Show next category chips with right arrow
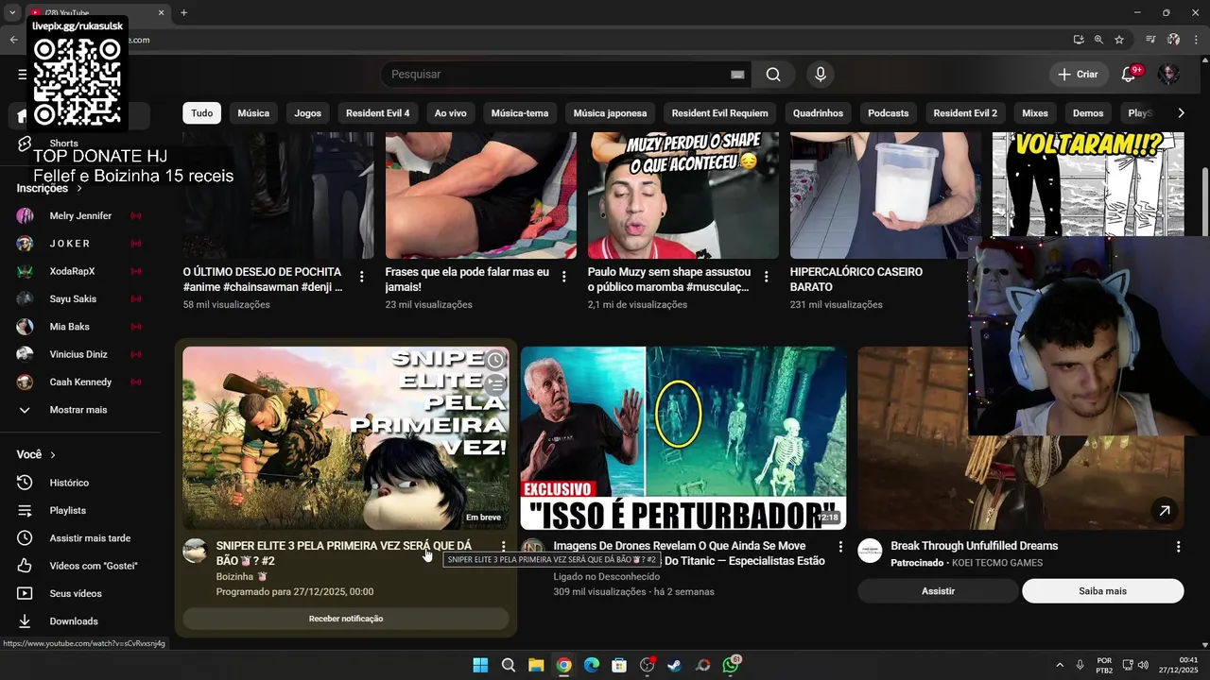This screenshot has width=1210, height=680. pos(1181,113)
